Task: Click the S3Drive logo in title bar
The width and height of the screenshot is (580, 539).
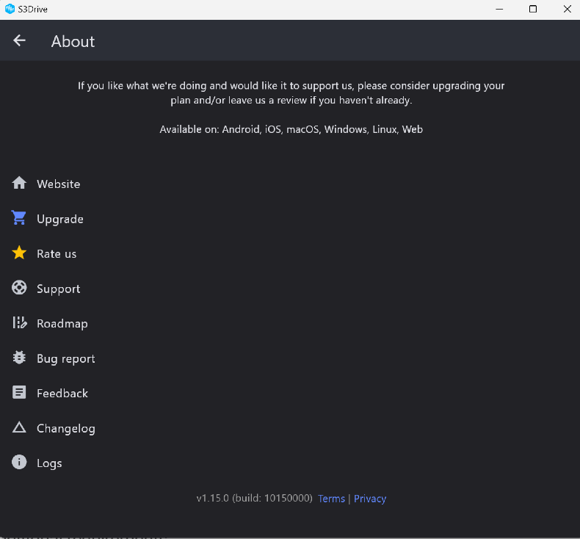Action: (x=10, y=9)
